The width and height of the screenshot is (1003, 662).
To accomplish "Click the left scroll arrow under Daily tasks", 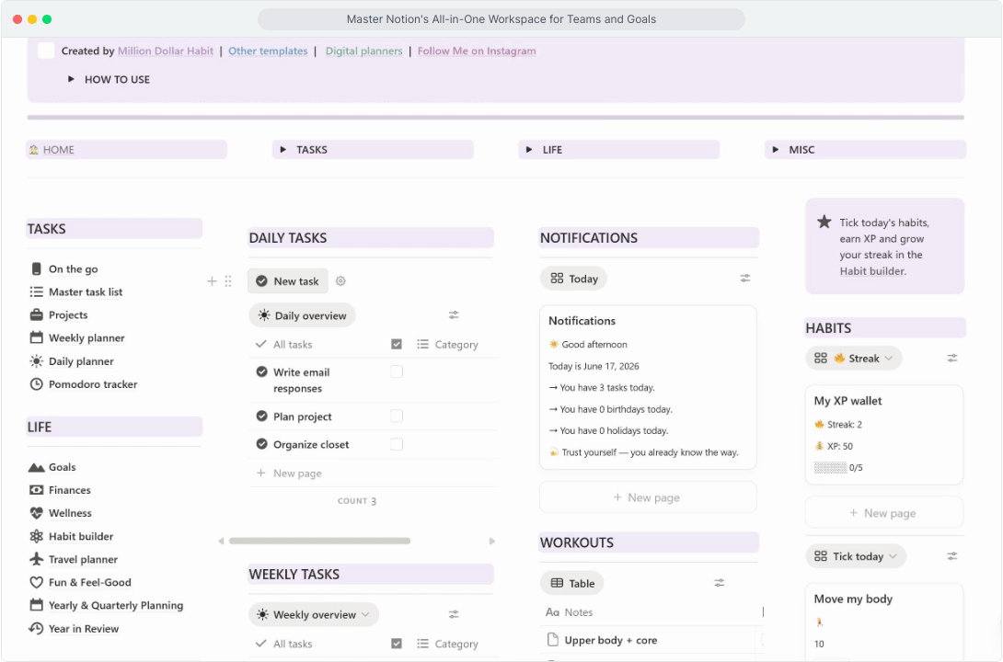I will (x=222, y=542).
